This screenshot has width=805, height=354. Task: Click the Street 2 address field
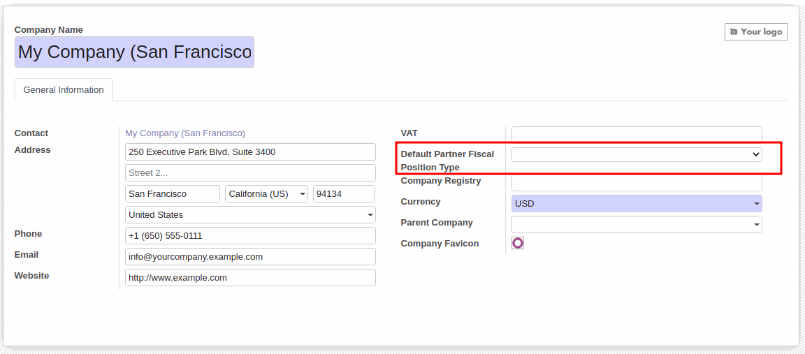[250, 173]
